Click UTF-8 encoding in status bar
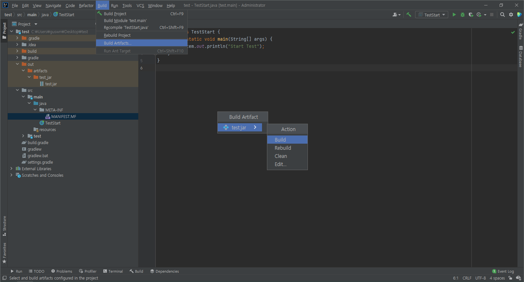The height and width of the screenshot is (282, 524). tap(480, 278)
